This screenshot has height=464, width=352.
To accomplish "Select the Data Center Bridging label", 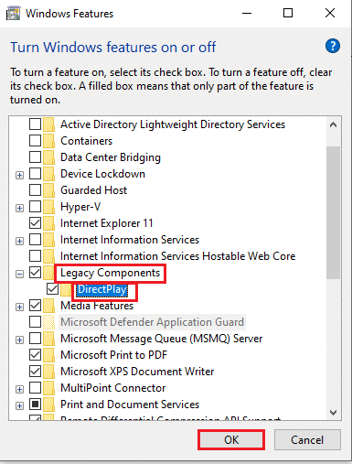I will [111, 157].
